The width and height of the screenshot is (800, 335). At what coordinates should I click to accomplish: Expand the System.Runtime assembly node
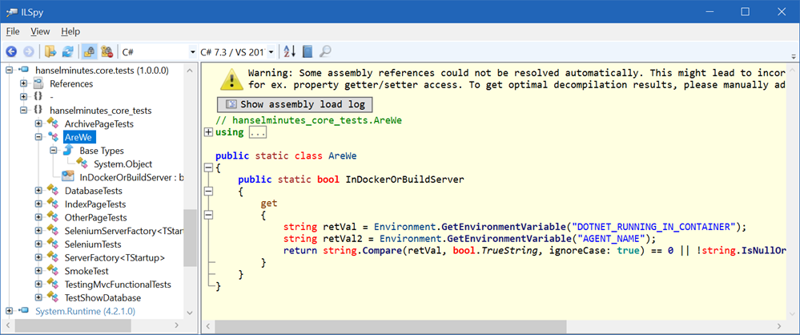click(x=9, y=310)
